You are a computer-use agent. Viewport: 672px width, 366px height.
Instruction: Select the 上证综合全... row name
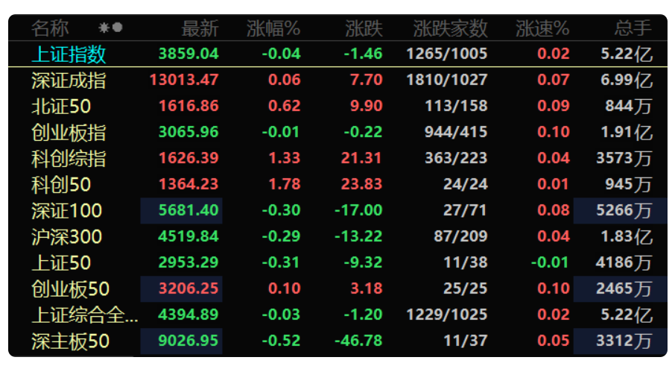point(84,315)
